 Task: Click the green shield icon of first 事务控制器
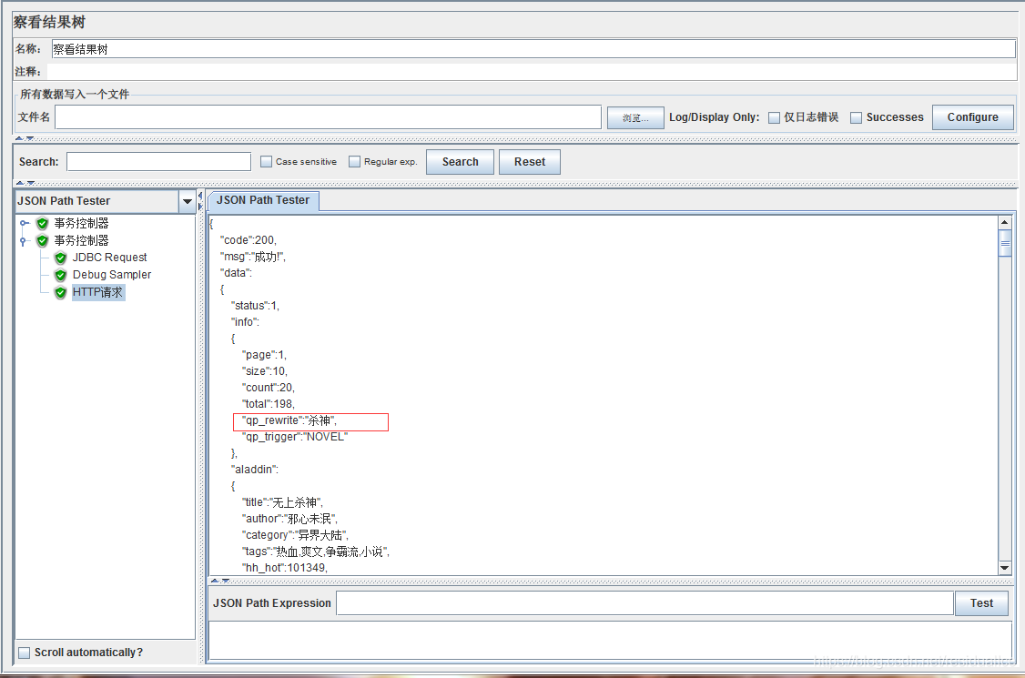click(x=43, y=224)
